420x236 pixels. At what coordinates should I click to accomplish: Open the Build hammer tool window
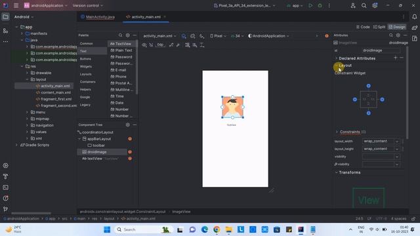(5, 176)
